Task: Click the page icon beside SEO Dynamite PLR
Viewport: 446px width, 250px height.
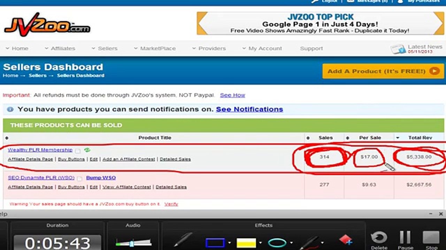Action: (x=79, y=178)
